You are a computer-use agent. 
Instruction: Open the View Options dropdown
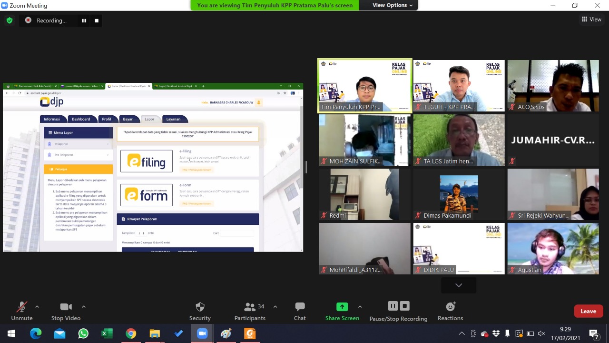[393, 5]
